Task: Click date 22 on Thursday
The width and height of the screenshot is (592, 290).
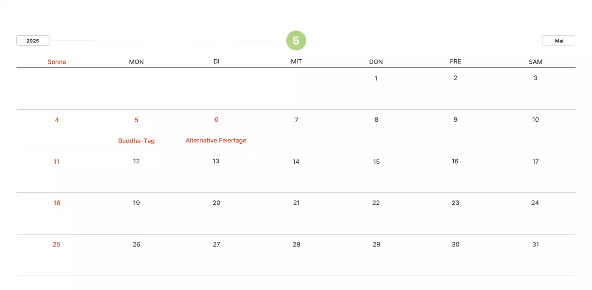Action: [376, 203]
